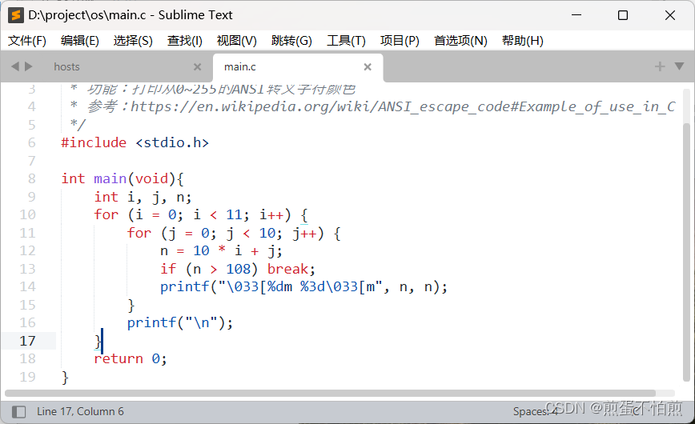Open the 跳转(G) menu
This screenshot has width=695, height=424.
click(x=291, y=41)
